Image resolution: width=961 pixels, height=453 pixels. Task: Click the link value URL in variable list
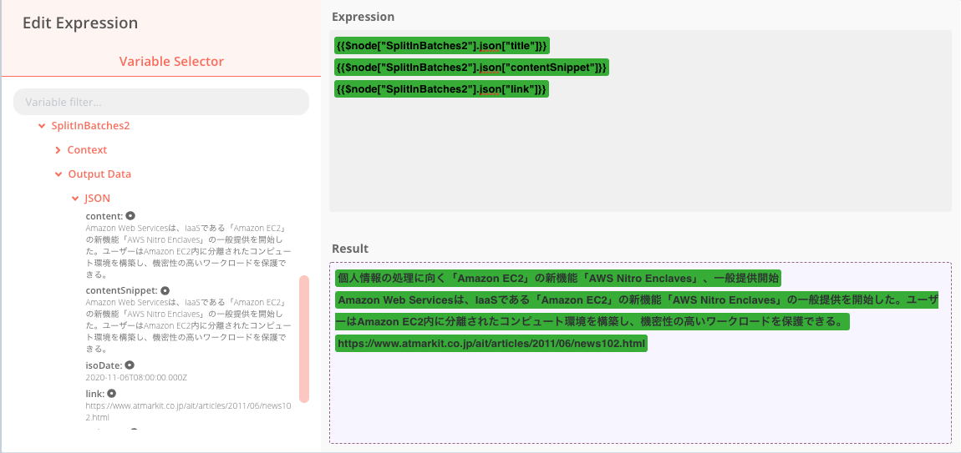pos(188,411)
